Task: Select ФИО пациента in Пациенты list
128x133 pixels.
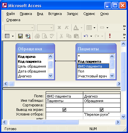Action: [x=93, y=66]
